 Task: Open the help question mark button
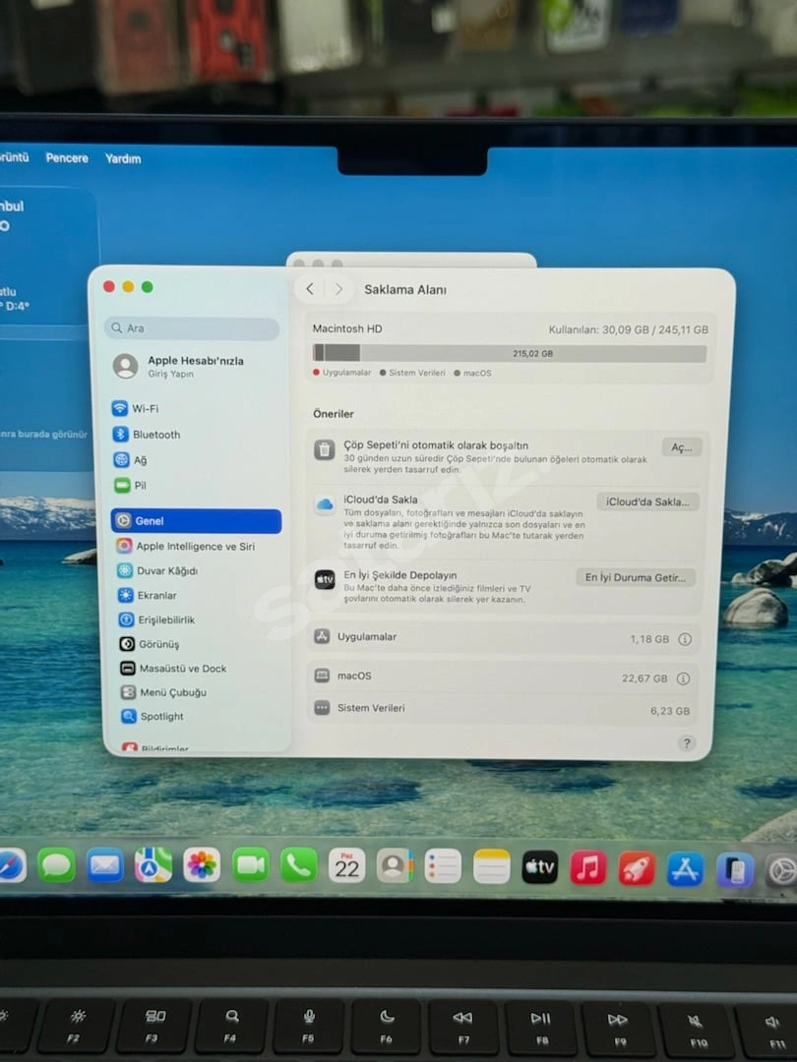(x=687, y=743)
